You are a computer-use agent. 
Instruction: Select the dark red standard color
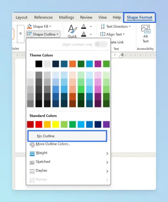(30, 124)
